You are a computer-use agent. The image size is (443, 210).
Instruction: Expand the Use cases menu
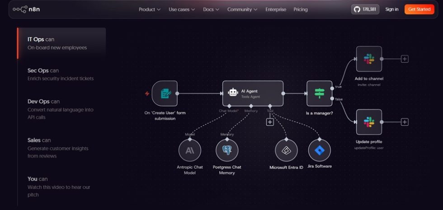point(182,9)
